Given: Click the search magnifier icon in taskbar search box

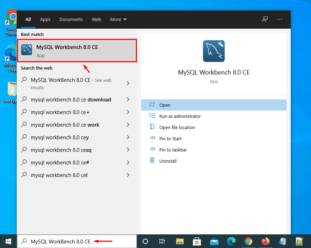Looking at the screenshot, I should tap(24, 241).
